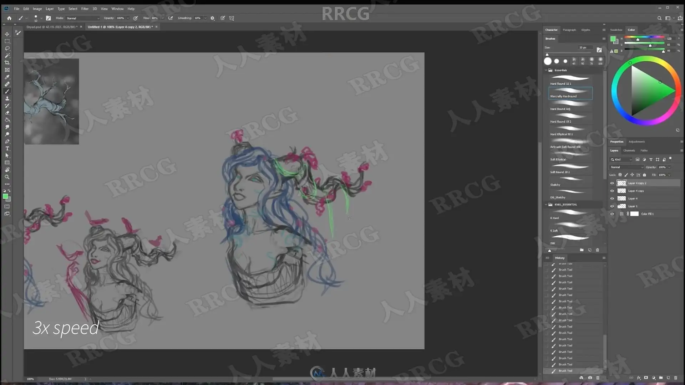Select the Crop tool
Screen dimensions: 685x385
click(7, 63)
